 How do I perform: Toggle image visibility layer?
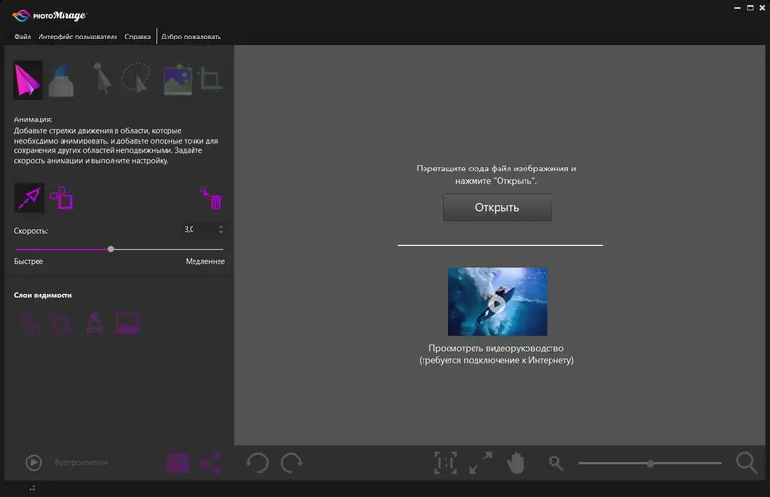pyautogui.click(x=127, y=324)
